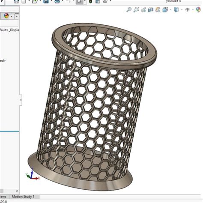Expand the Select tool dropdown arrow
Screen dimensions: 203x203
(x=85, y=1)
